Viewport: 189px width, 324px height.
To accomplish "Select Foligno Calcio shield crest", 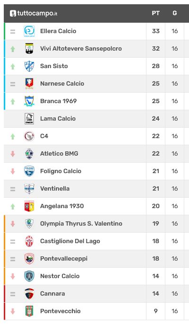I will click(x=29, y=171).
